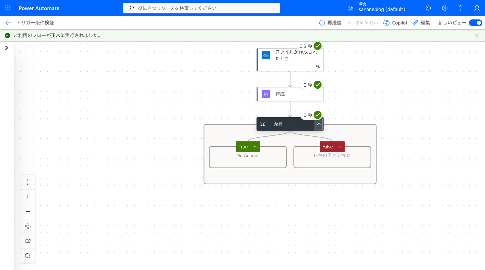The width and height of the screenshot is (485, 270).
Task: Open the help question mark
Action: click(x=461, y=8)
